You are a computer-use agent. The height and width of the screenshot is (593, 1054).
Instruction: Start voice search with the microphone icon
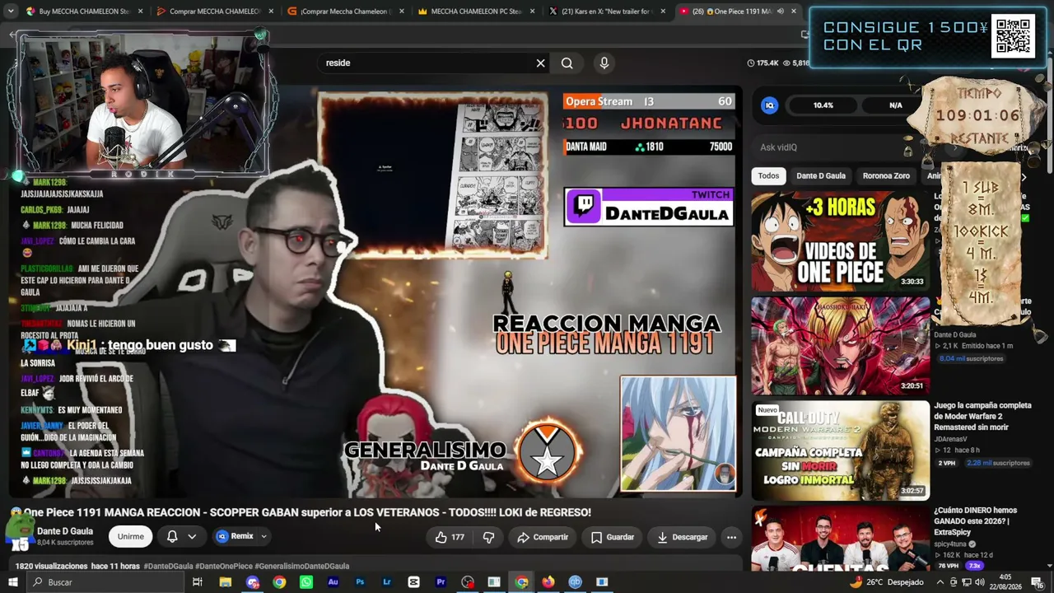pos(604,63)
